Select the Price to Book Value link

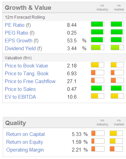[x=27, y=66]
